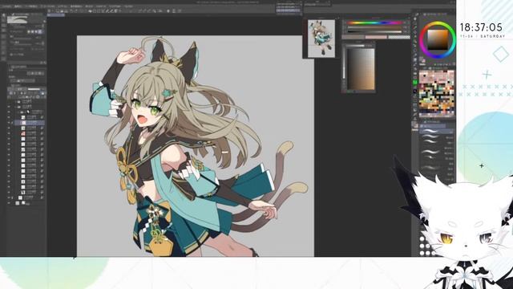Click the layer opacity slider in the Layer panel
This screenshot has width=513, height=289.
pyautogui.click(x=34, y=89)
